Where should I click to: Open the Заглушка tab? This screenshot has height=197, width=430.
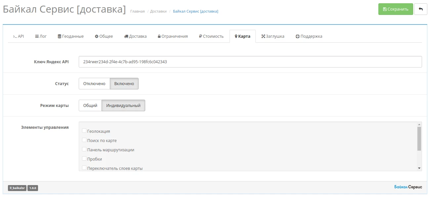pyautogui.click(x=273, y=36)
